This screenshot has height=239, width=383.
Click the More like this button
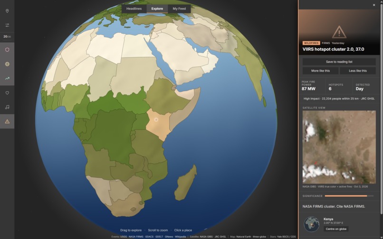tap(320, 71)
